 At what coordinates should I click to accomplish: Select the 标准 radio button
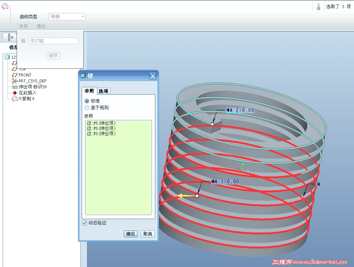pyautogui.click(x=87, y=101)
